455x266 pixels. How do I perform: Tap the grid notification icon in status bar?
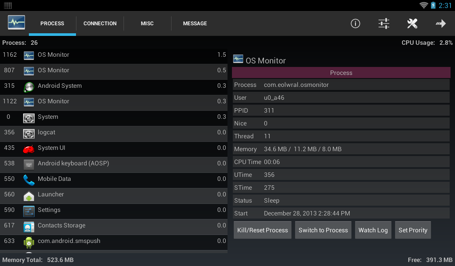pos(8,5)
